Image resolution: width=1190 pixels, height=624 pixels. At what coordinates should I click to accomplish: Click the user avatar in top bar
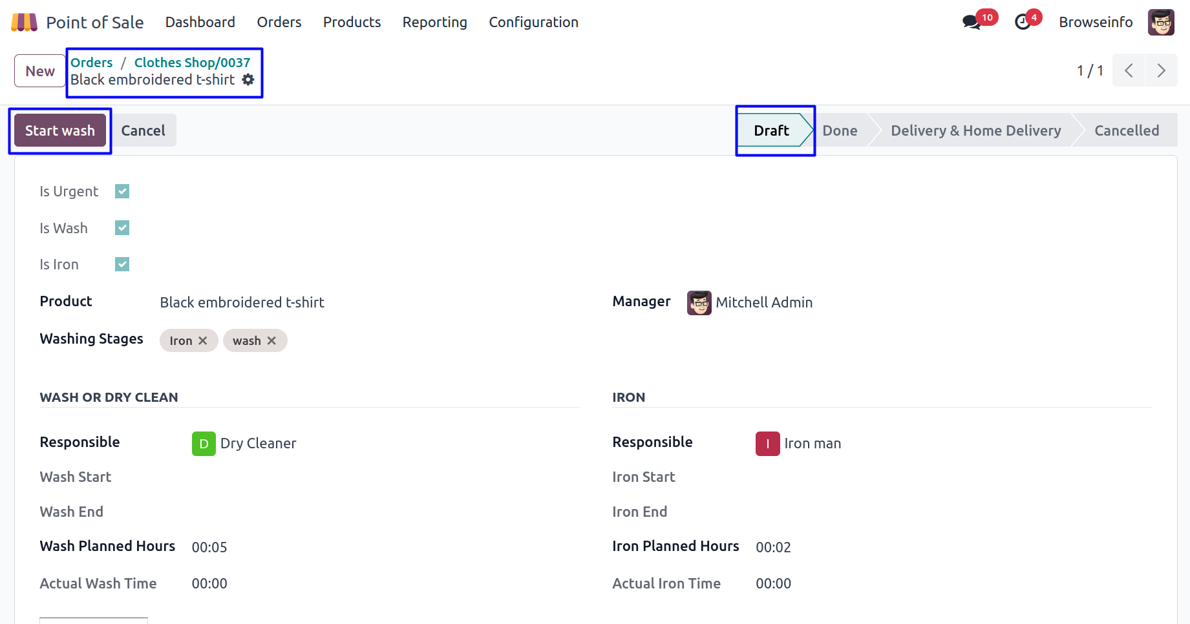tap(1161, 23)
